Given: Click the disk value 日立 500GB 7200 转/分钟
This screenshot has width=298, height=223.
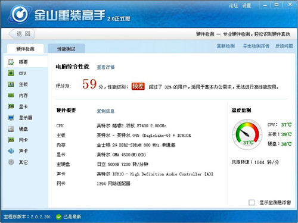Looking at the screenshot, I should click(123, 164).
